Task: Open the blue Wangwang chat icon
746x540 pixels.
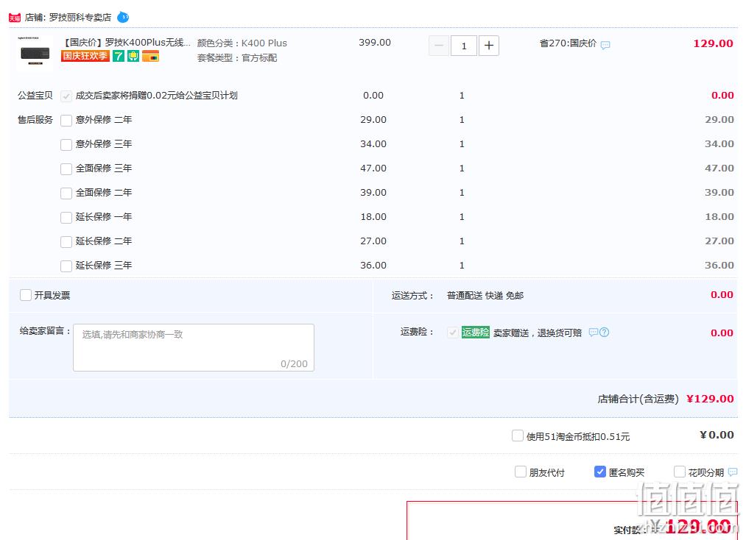Action: (123, 17)
